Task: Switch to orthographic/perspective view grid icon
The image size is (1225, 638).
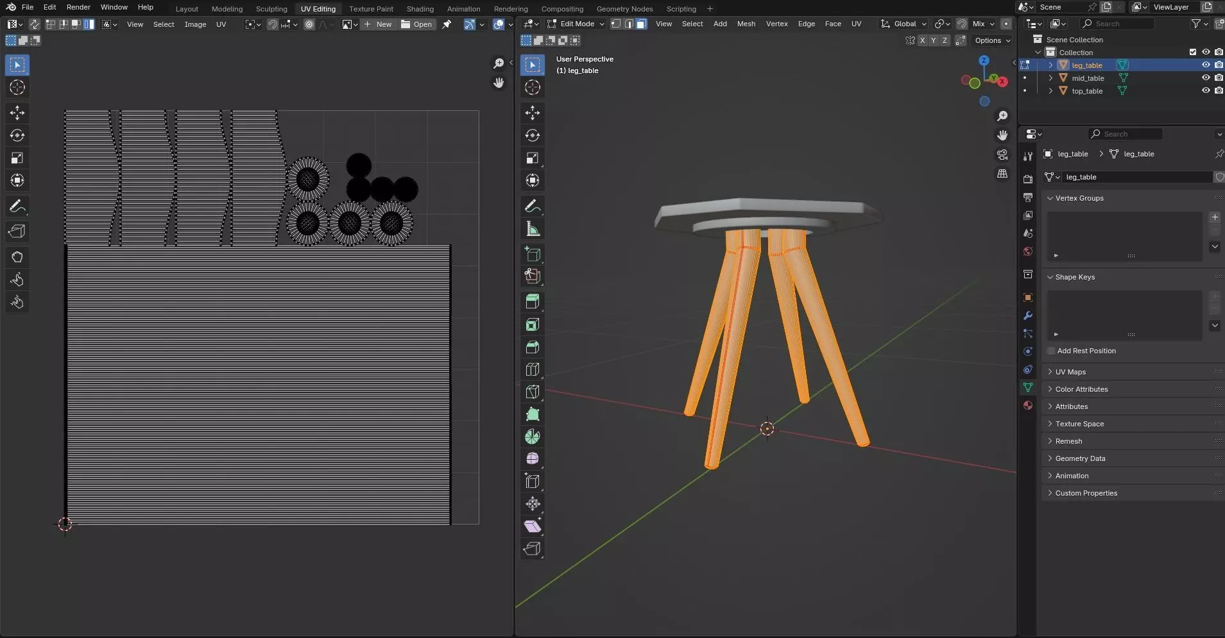Action: tap(1002, 174)
